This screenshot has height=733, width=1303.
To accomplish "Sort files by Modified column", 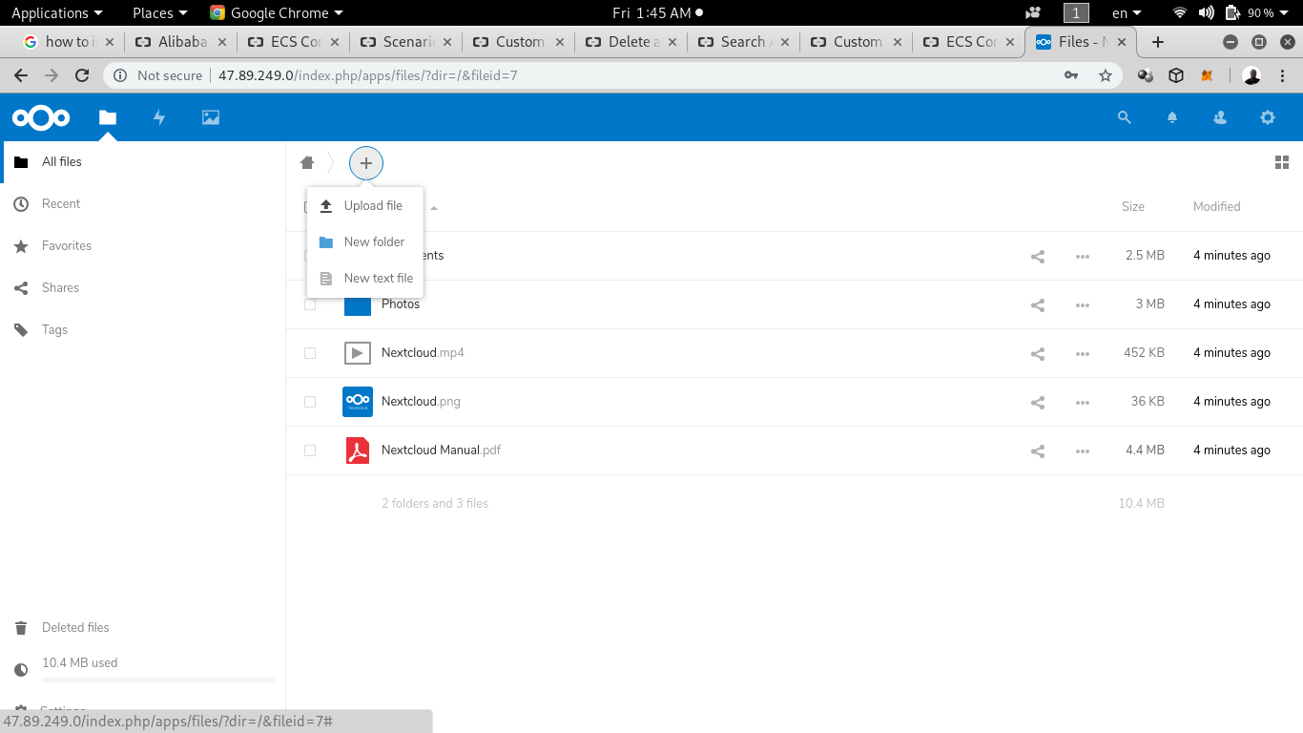I will click(x=1216, y=206).
